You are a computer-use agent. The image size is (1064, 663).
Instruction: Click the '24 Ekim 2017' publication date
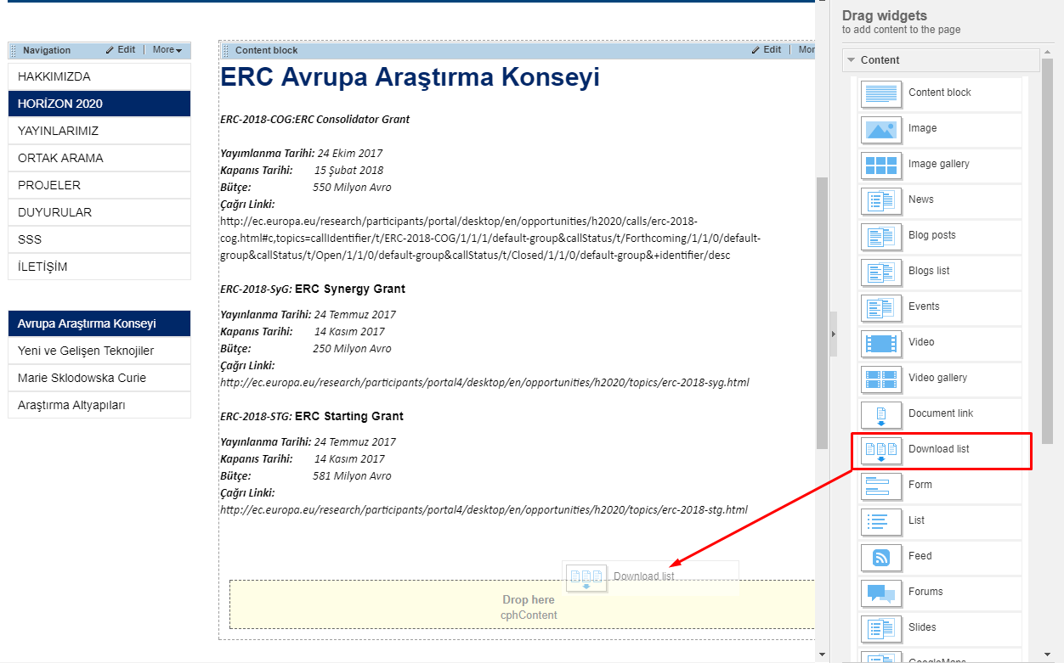click(350, 154)
